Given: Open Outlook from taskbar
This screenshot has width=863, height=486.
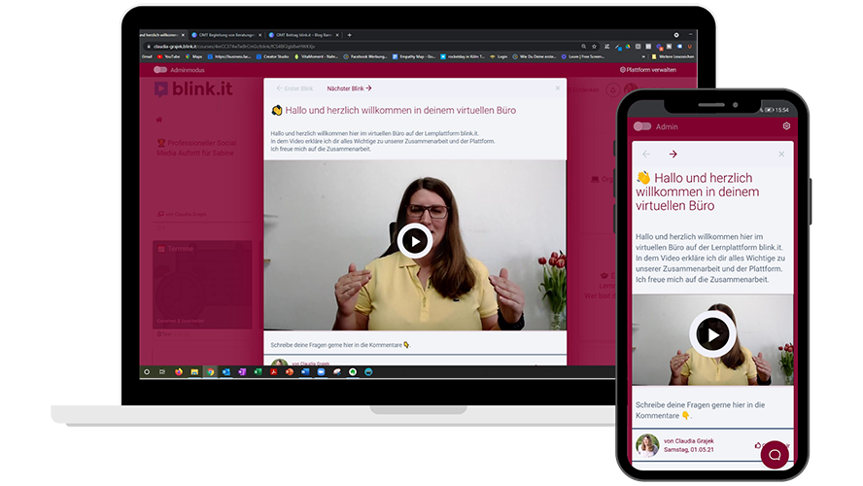Looking at the screenshot, I should point(226,372).
